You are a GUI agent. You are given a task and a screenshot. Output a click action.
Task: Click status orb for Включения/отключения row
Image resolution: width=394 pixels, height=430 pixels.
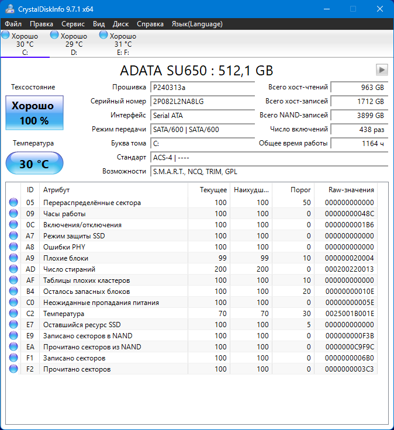click(x=13, y=224)
